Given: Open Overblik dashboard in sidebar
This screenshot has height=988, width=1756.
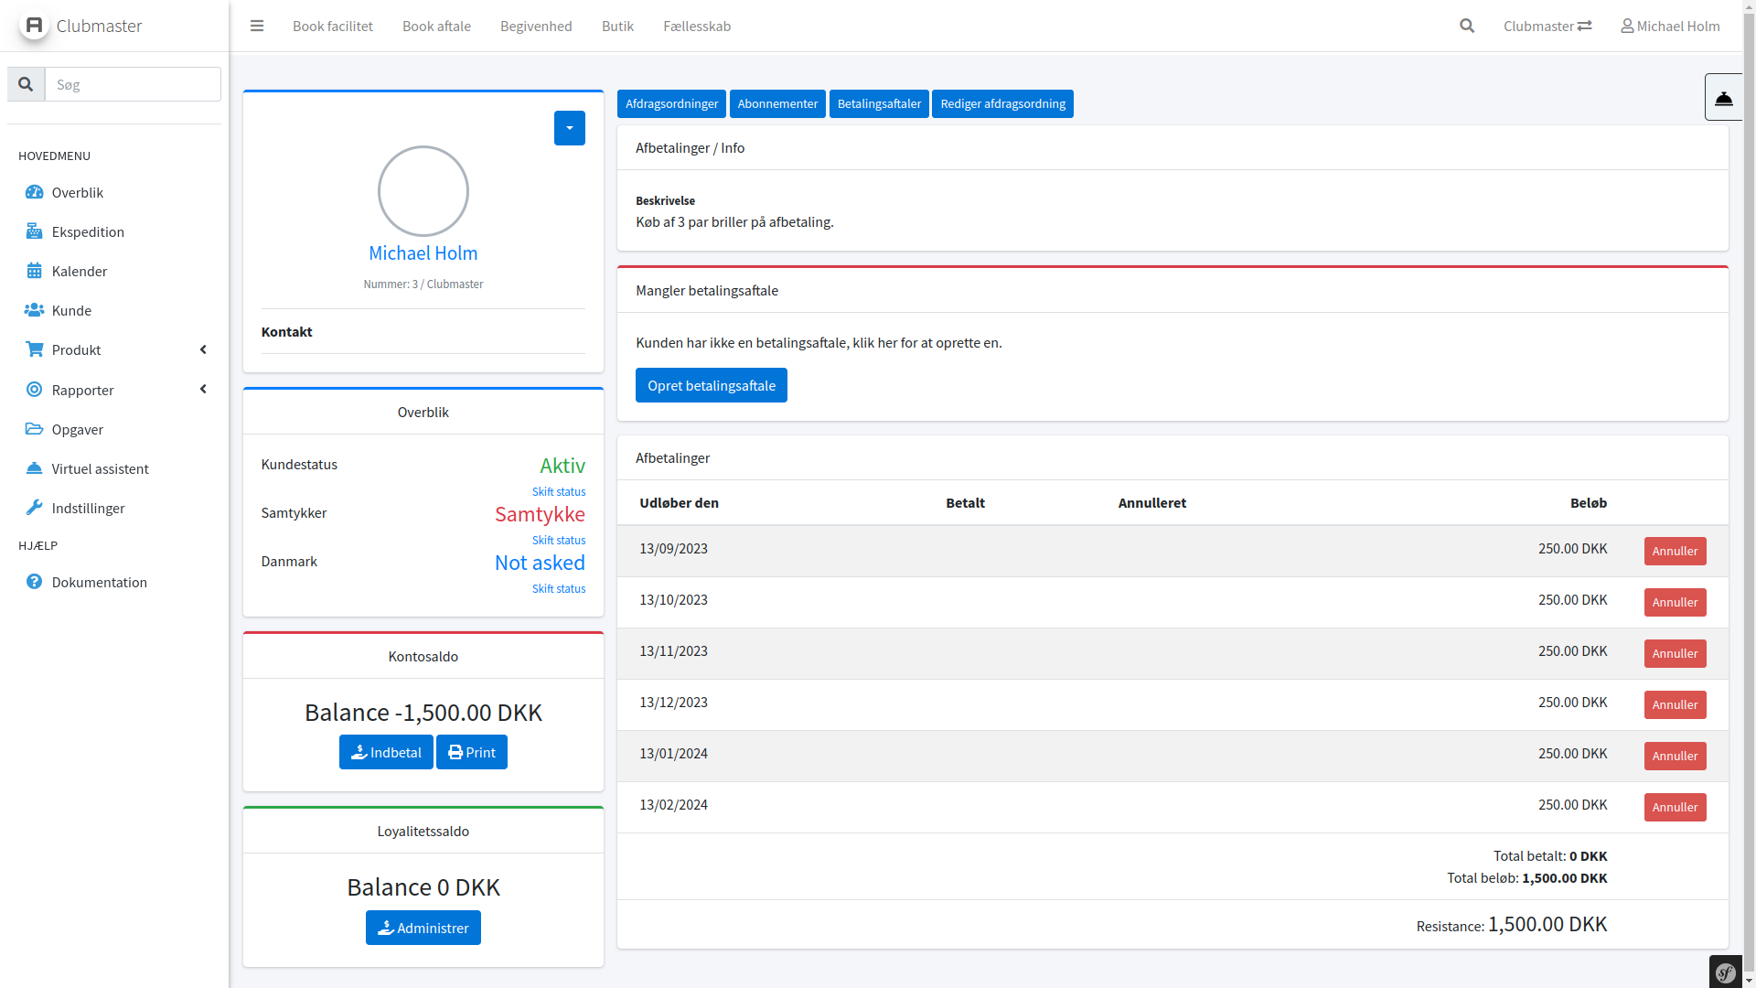Looking at the screenshot, I should [x=78, y=192].
